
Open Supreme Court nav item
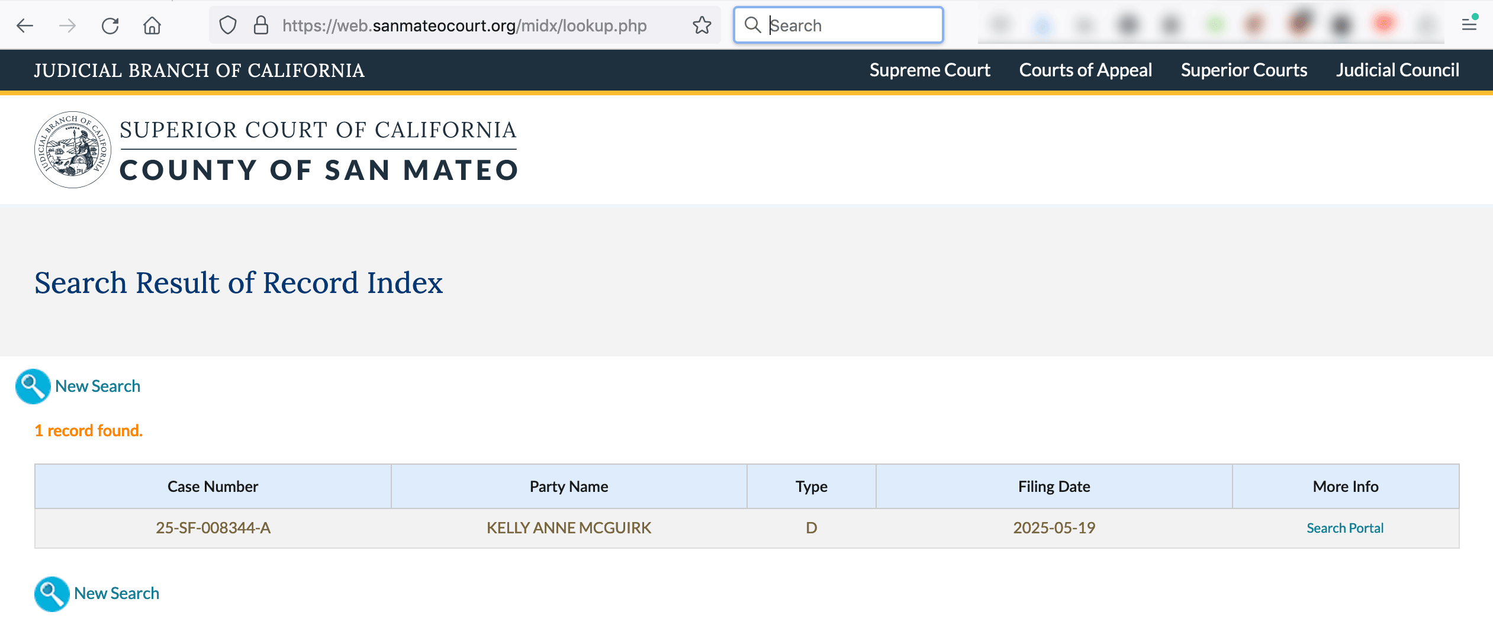pyautogui.click(x=929, y=70)
